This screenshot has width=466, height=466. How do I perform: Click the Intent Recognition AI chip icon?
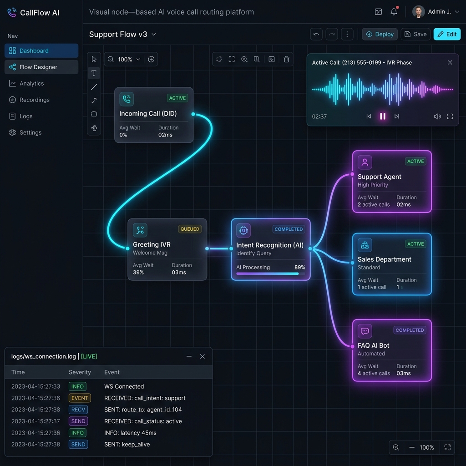(x=243, y=230)
